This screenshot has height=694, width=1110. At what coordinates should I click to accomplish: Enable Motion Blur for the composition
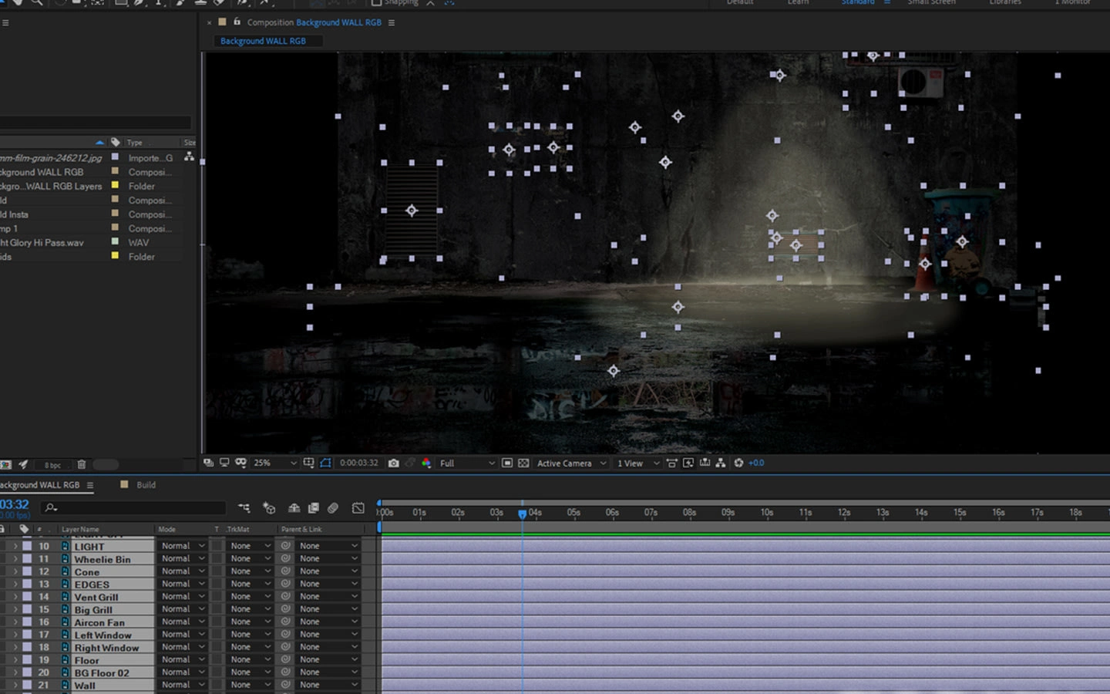(333, 507)
